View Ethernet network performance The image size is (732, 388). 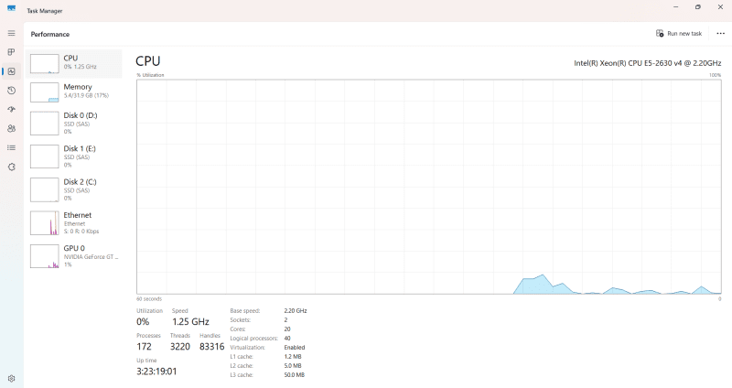point(75,222)
